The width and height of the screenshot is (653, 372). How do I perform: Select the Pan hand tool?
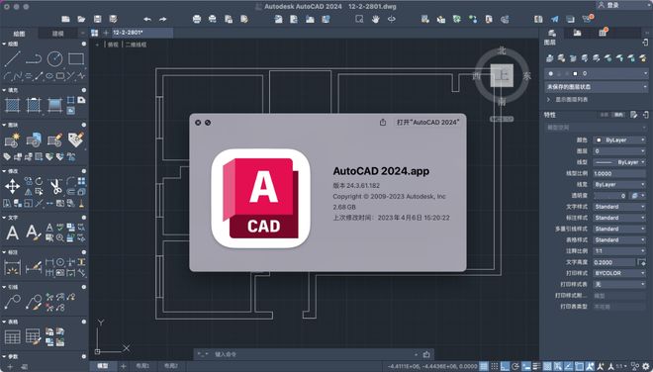click(375, 19)
